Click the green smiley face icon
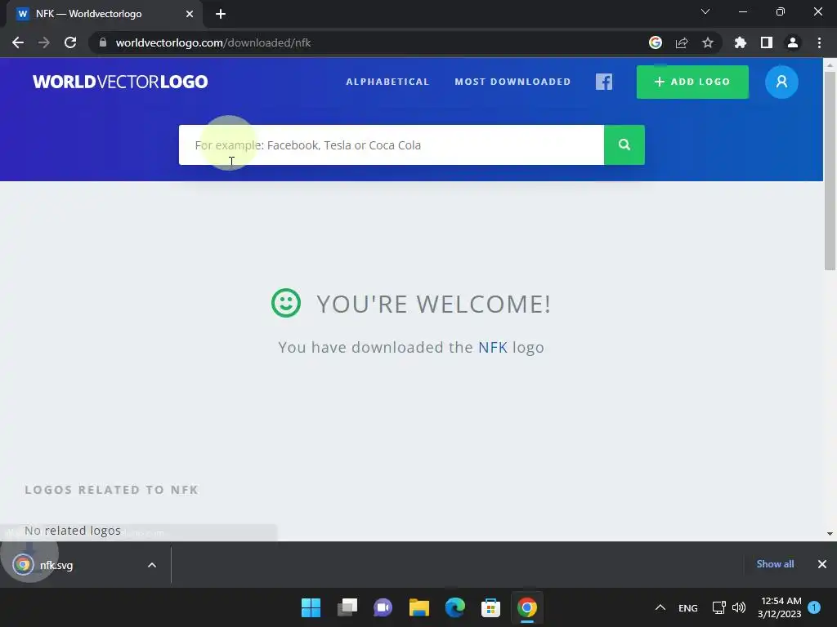This screenshot has height=627, width=837. click(x=286, y=303)
